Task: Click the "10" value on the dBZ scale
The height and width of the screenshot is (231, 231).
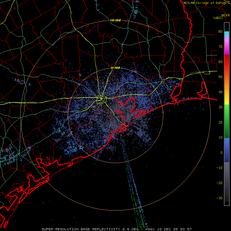Action: point(220,138)
